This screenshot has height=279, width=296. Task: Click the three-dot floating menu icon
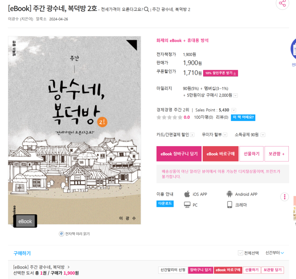point(284,197)
